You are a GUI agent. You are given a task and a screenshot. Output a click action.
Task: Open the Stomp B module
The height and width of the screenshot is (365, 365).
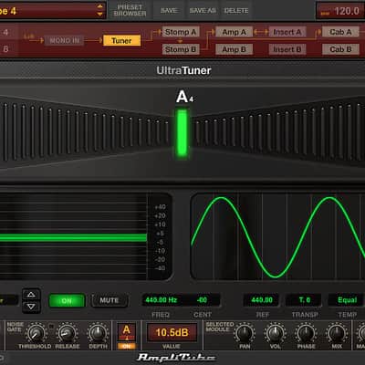tap(181, 49)
